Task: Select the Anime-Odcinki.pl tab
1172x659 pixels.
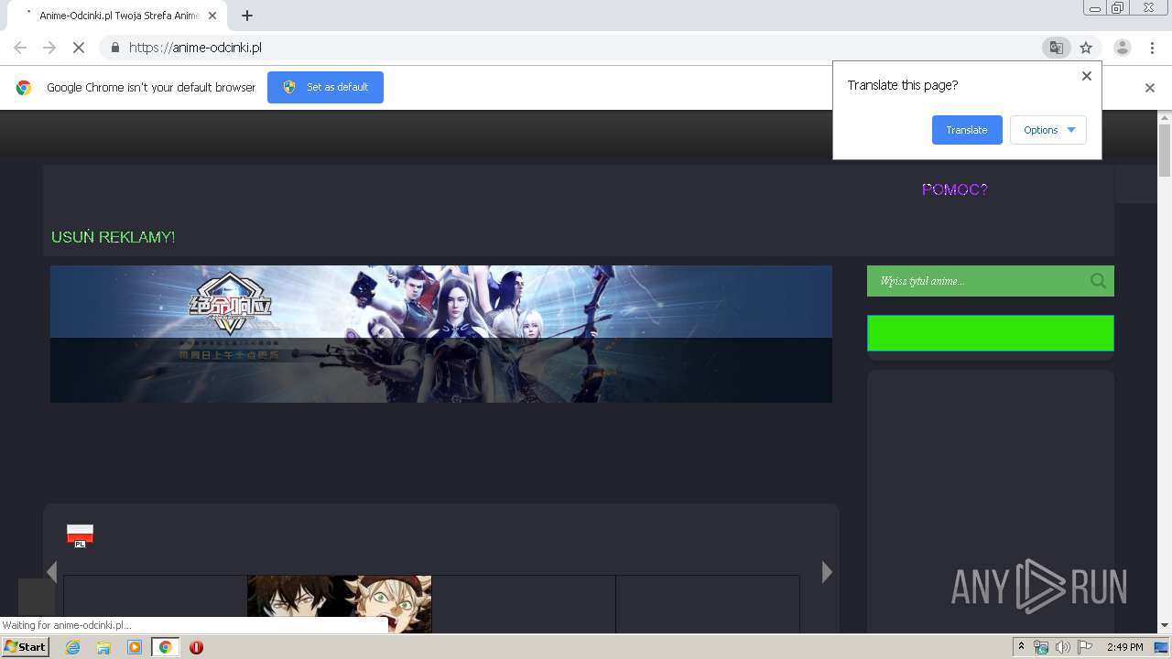Action: pos(119,16)
